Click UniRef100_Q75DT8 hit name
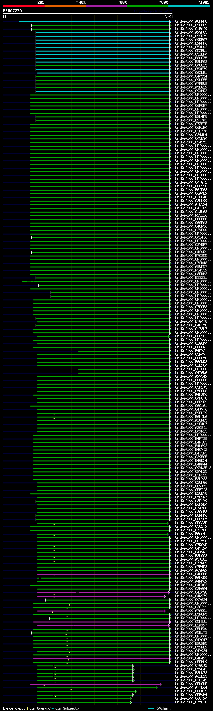Viewport: 213px width, 711px height. (x=191, y=702)
